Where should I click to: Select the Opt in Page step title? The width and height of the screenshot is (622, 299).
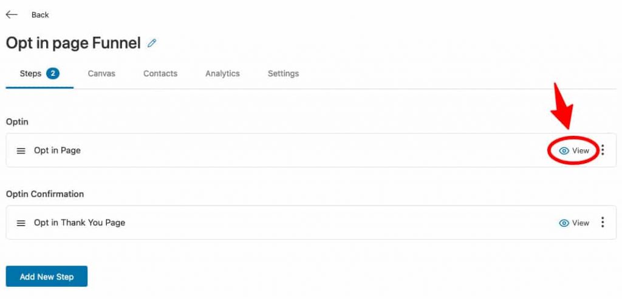click(57, 150)
